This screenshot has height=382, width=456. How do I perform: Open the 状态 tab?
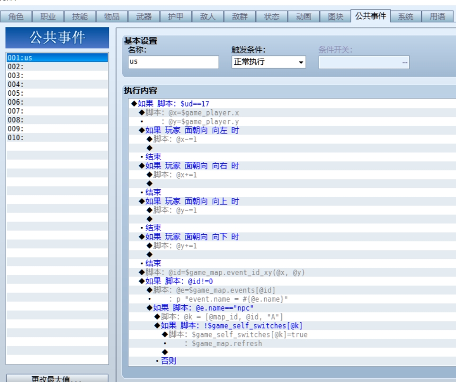point(272,17)
